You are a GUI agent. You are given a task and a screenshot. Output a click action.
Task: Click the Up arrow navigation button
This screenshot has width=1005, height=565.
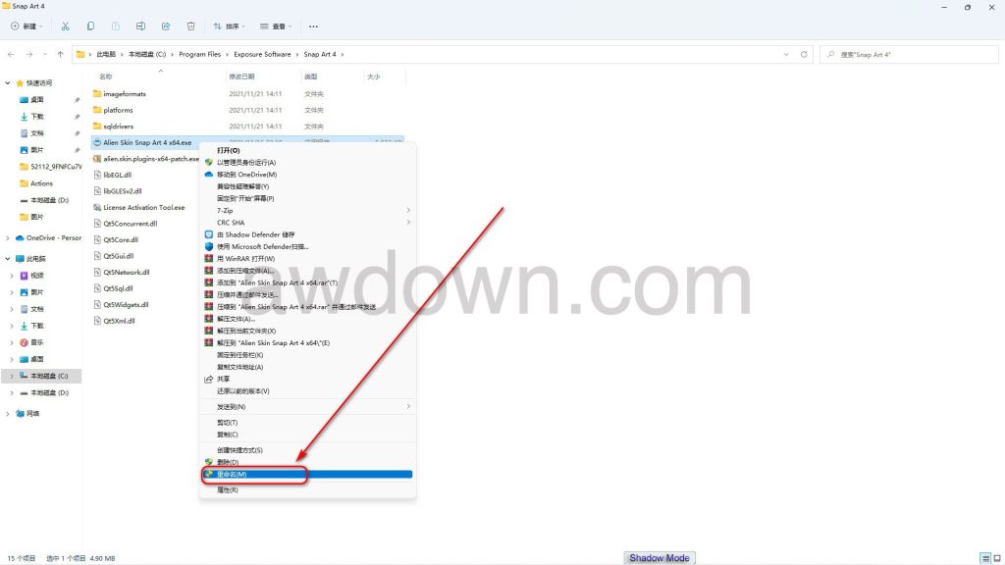point(60,54)
